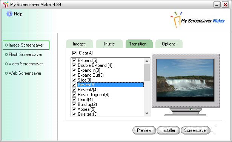232x142 pixels.
Task: Select the Unroll(4) entry text
Action: tap(85, 100)
